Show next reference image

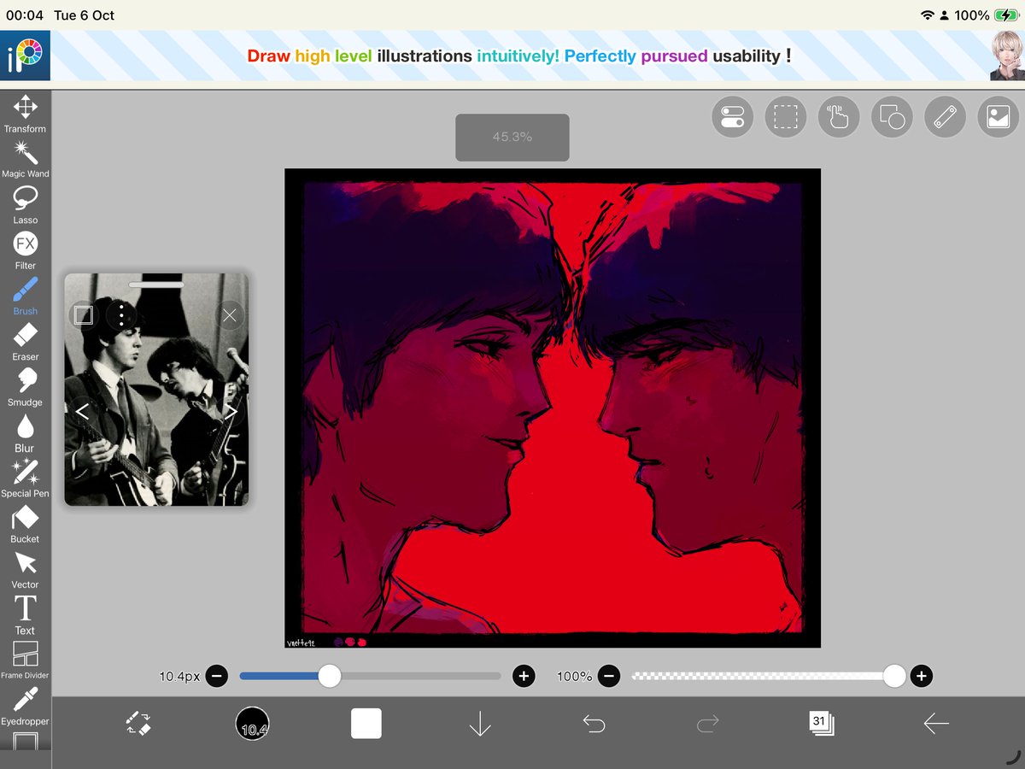tap(231, 412)
